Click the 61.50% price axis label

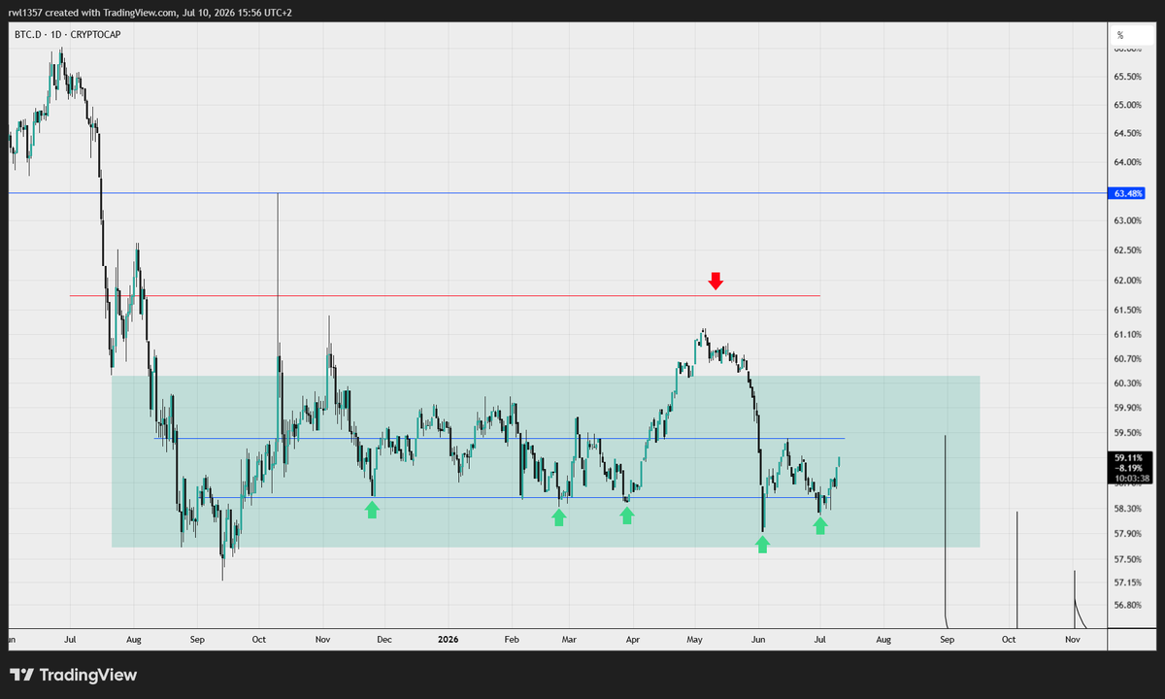coord(1128,310)
